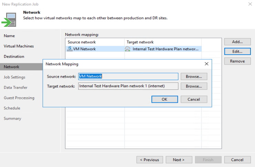Select the VM Network row text
The image size is (255, 167).
click(84, 49)
